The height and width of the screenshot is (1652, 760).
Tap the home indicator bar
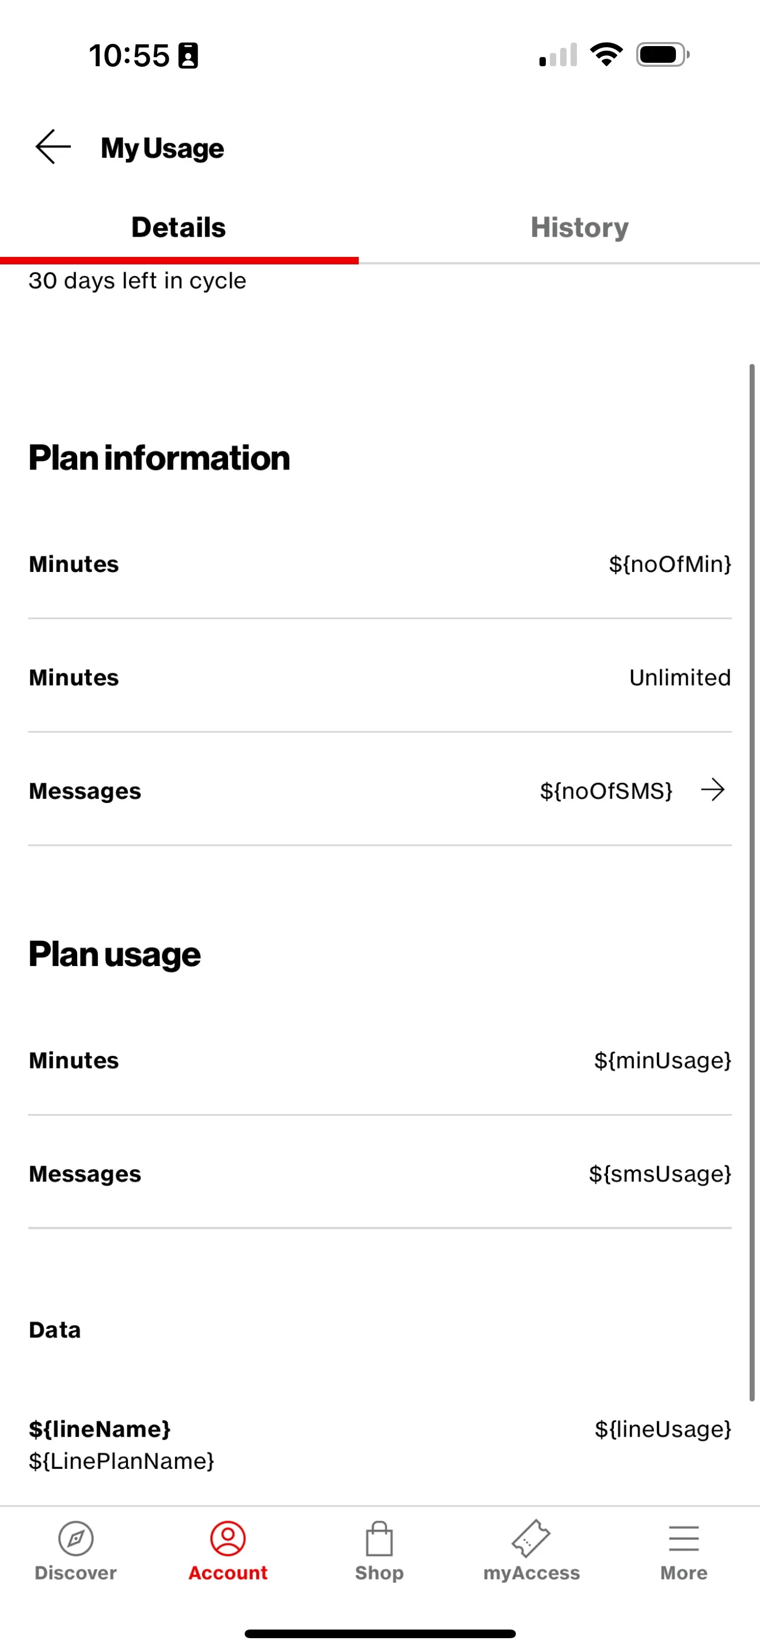pyautogui.click(x=380, y=1634)
